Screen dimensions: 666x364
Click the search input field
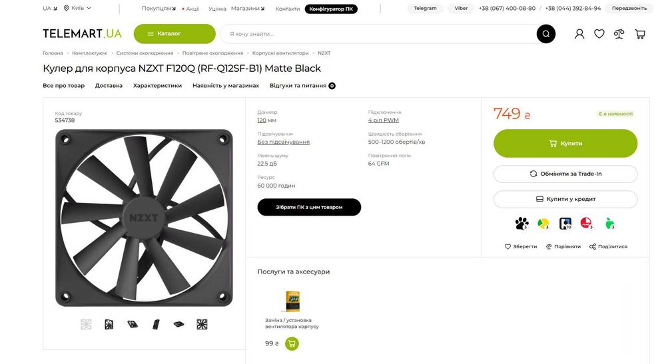[376, 34]
